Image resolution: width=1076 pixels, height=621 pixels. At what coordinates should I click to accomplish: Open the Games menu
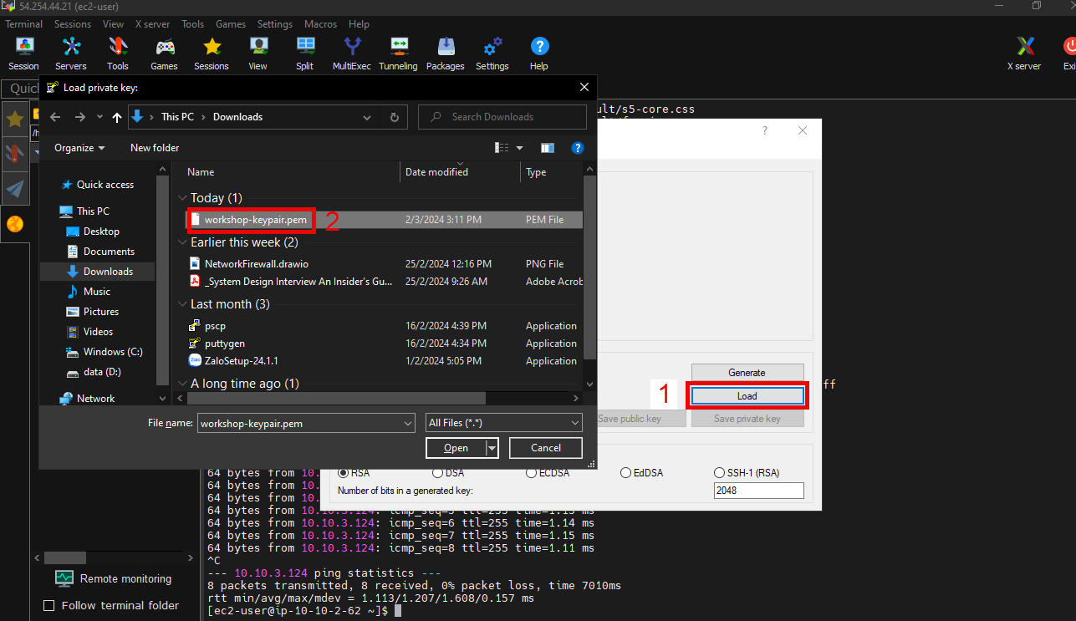[231, 24]
